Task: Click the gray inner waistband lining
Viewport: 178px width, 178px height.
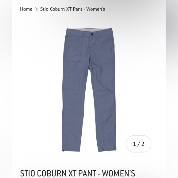Action: [89, 30]
